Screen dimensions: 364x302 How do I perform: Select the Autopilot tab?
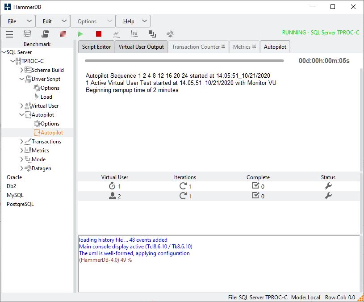[x=275, y=46]
